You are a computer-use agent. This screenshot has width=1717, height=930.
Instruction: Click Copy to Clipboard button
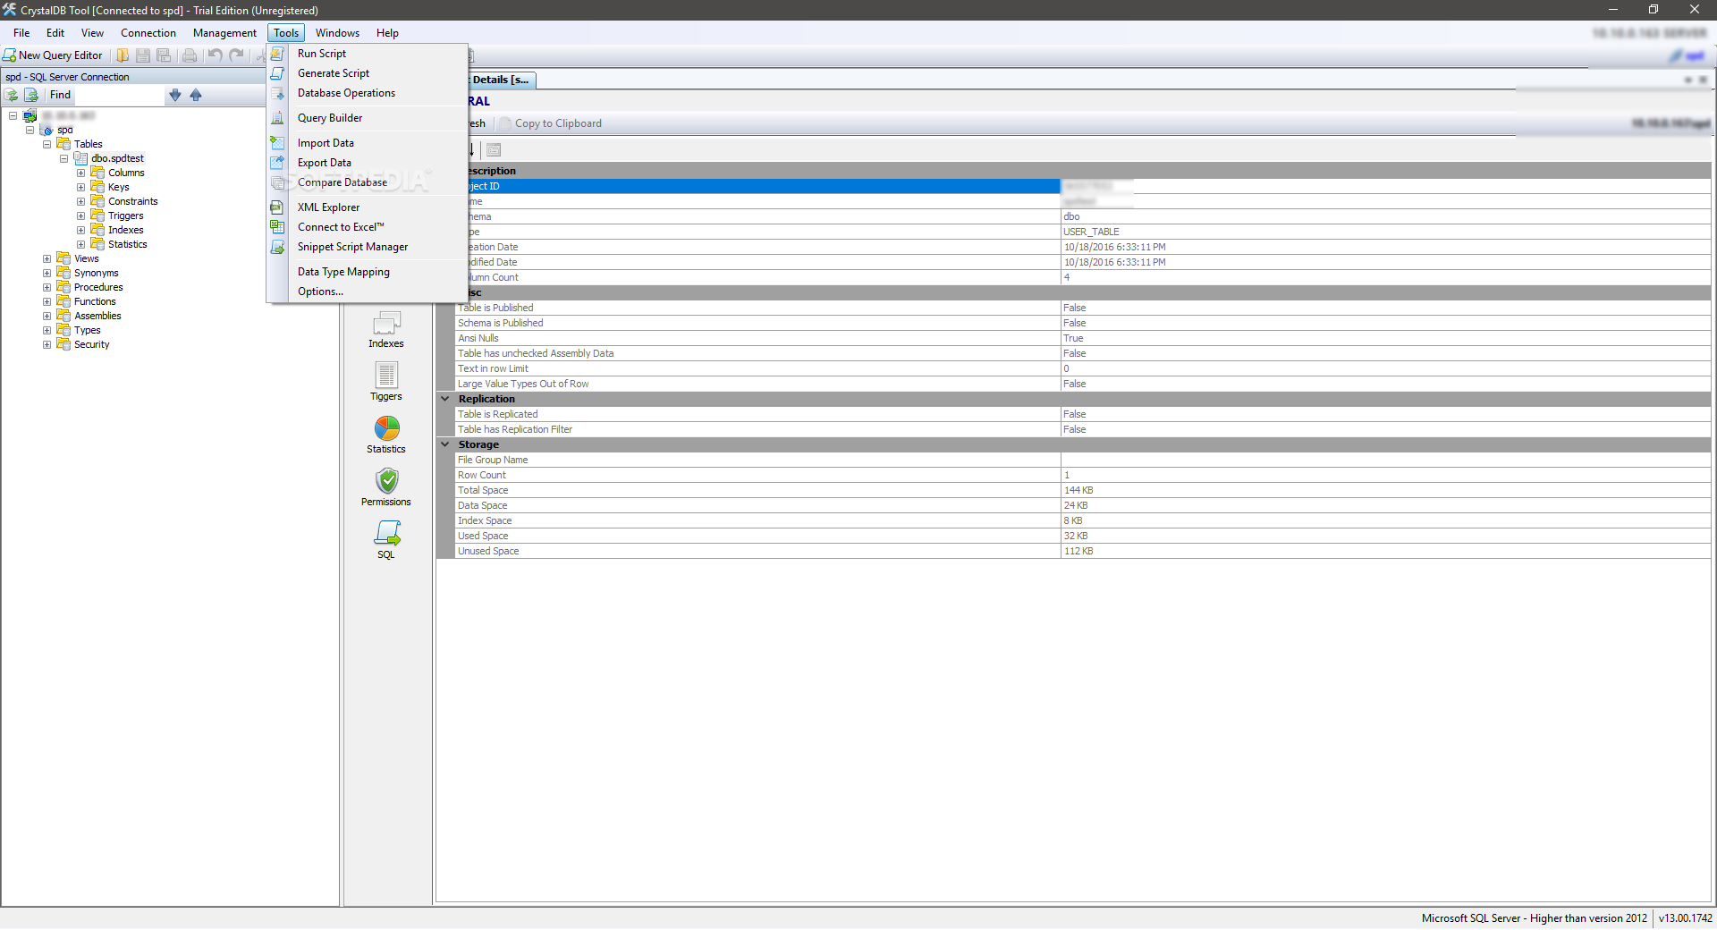pyautogui.click(x=551, y=123)
